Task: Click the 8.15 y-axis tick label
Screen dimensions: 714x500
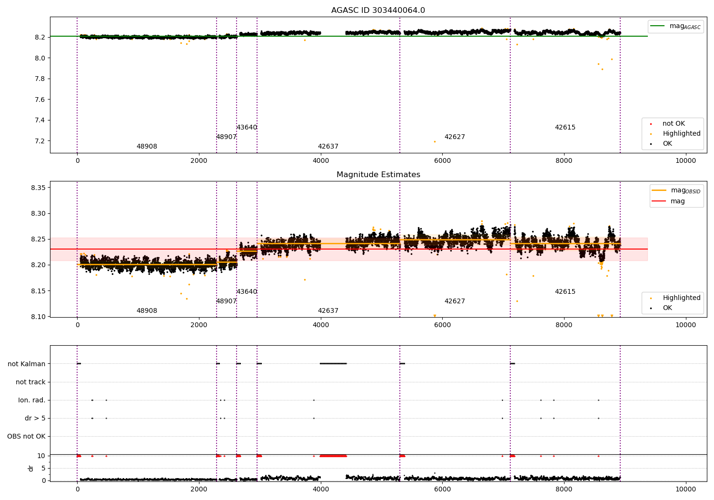Action: coord(38,291)
